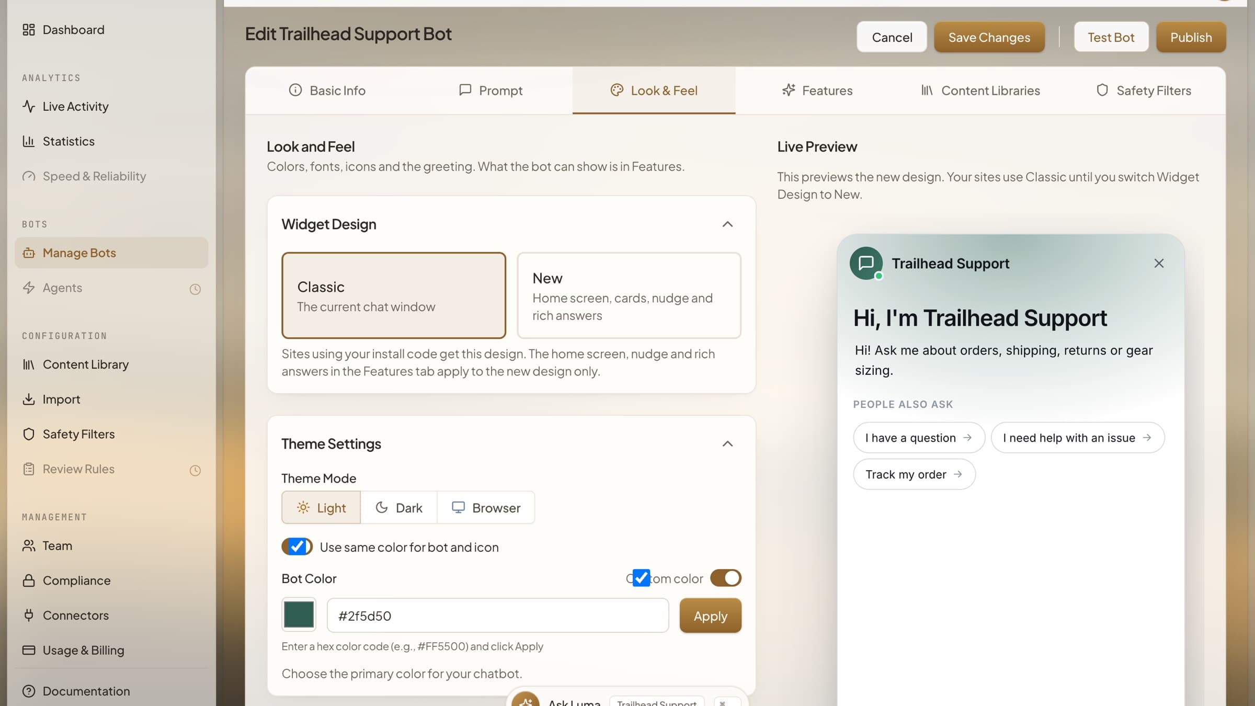Click the Agents lightning bolt icon

pos(29,288)
